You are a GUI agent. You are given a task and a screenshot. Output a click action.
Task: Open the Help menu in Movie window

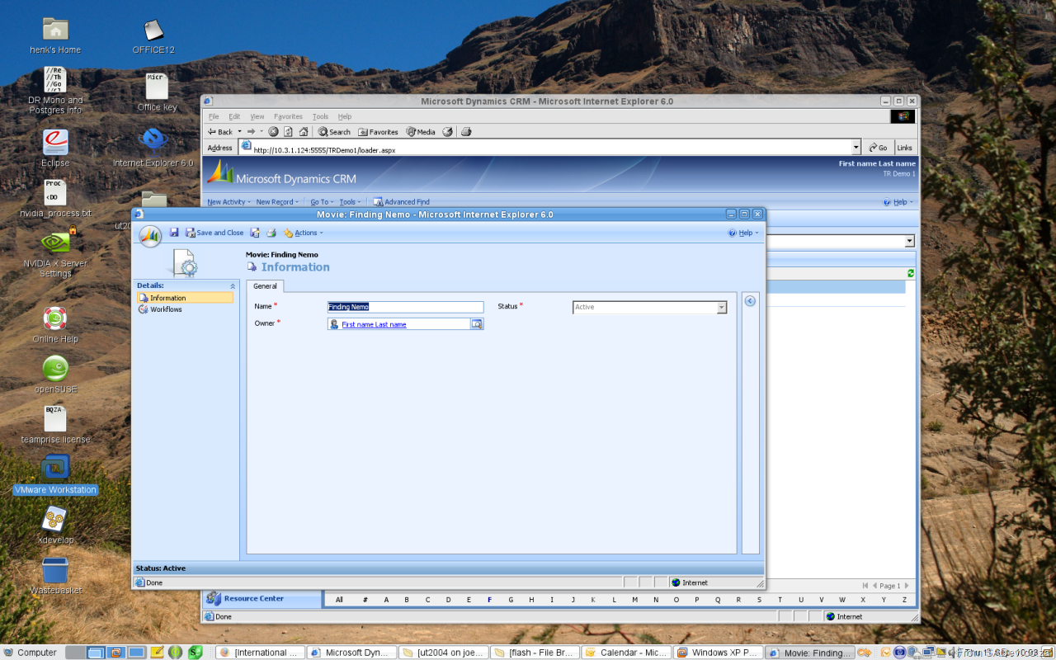[743, 233]
